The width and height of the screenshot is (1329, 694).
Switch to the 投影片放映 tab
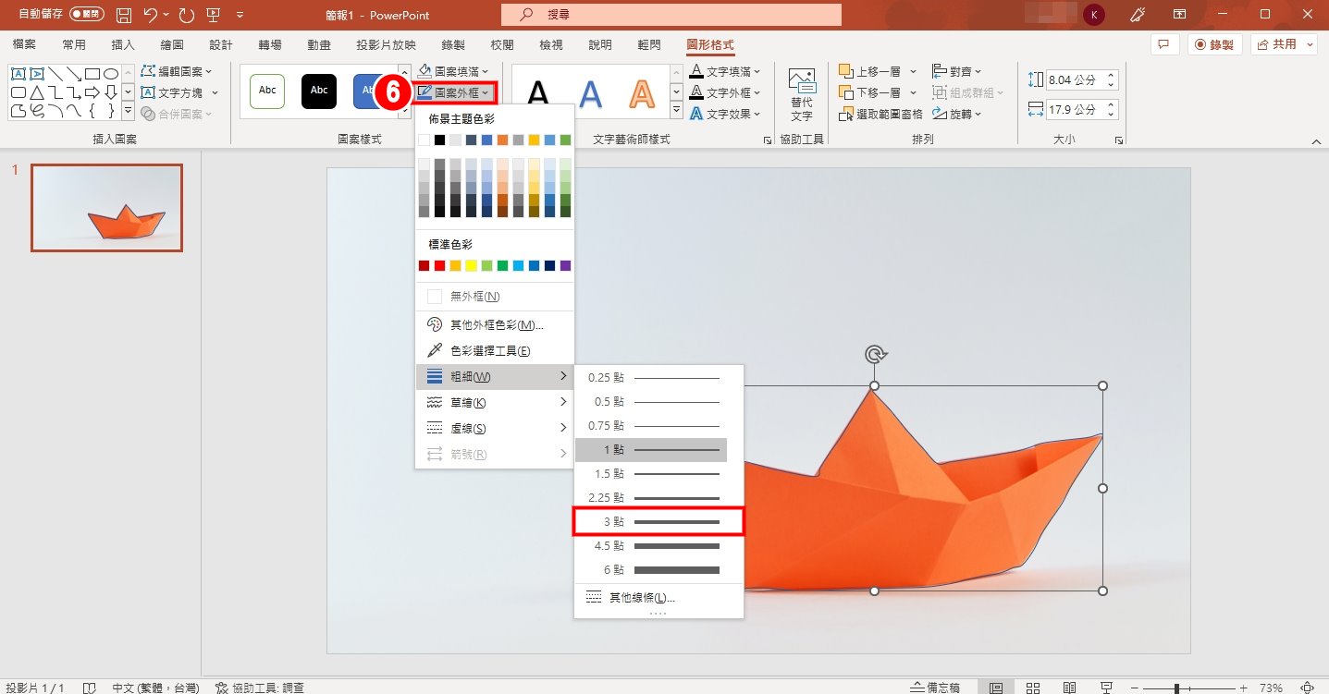click(x=386, y=45)
